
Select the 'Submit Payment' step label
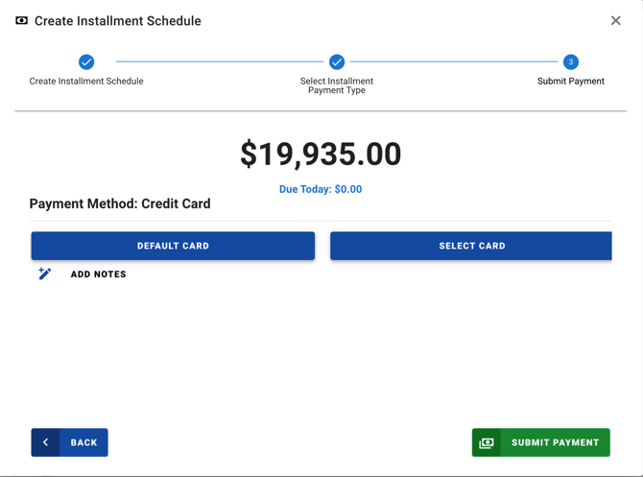571,82
